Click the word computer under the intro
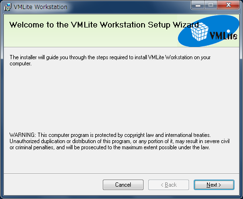The height and width of the screenshot is (199, 243). click(x=20, y=64)
